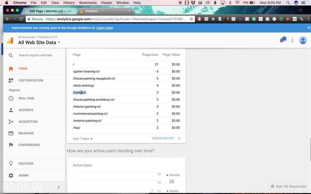Expand BEHAVIOR reports
The height and width of the screenshot is (194, 311).
[x=34, y=133]
